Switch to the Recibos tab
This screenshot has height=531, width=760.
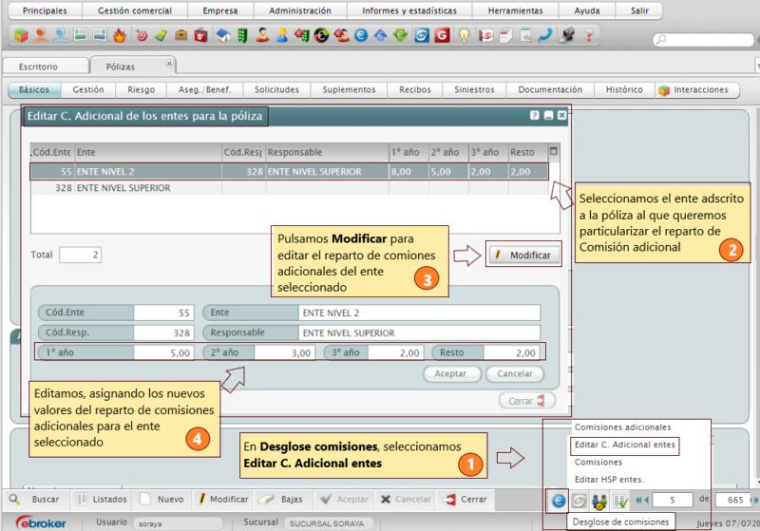pos(414,90)
